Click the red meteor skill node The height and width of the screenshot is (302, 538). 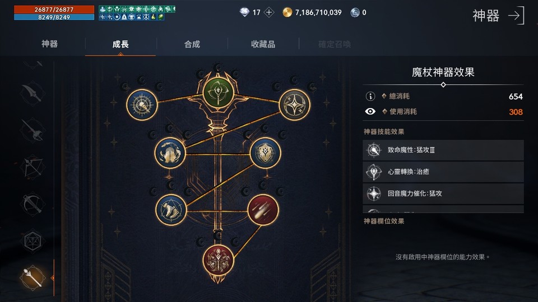click(x=263, y=210)
